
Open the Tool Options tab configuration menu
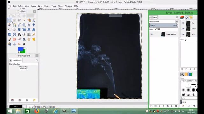pos(37,60)
